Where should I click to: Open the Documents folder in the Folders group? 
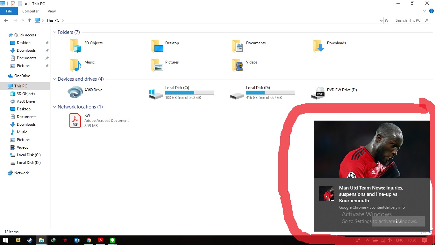tap(238, 46)
